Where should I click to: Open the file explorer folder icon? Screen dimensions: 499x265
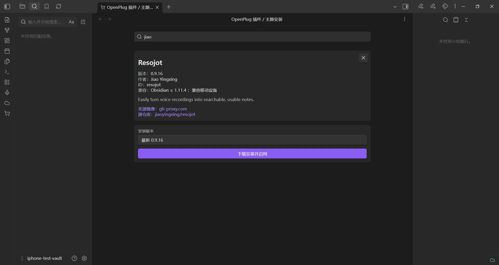coord(22,6)
